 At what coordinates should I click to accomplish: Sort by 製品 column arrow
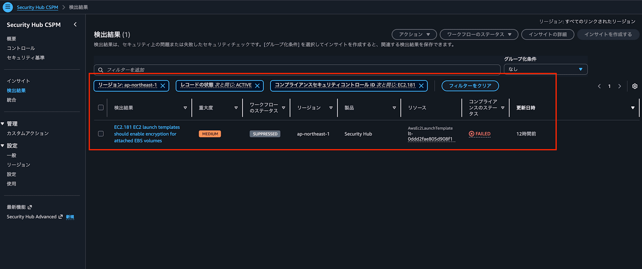pyautogui.click(x=394, y=108)
